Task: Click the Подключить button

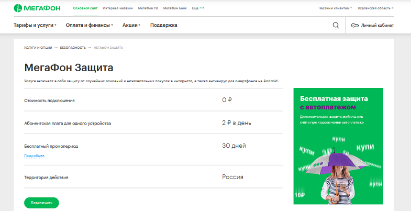Action: tap(41, 203)
